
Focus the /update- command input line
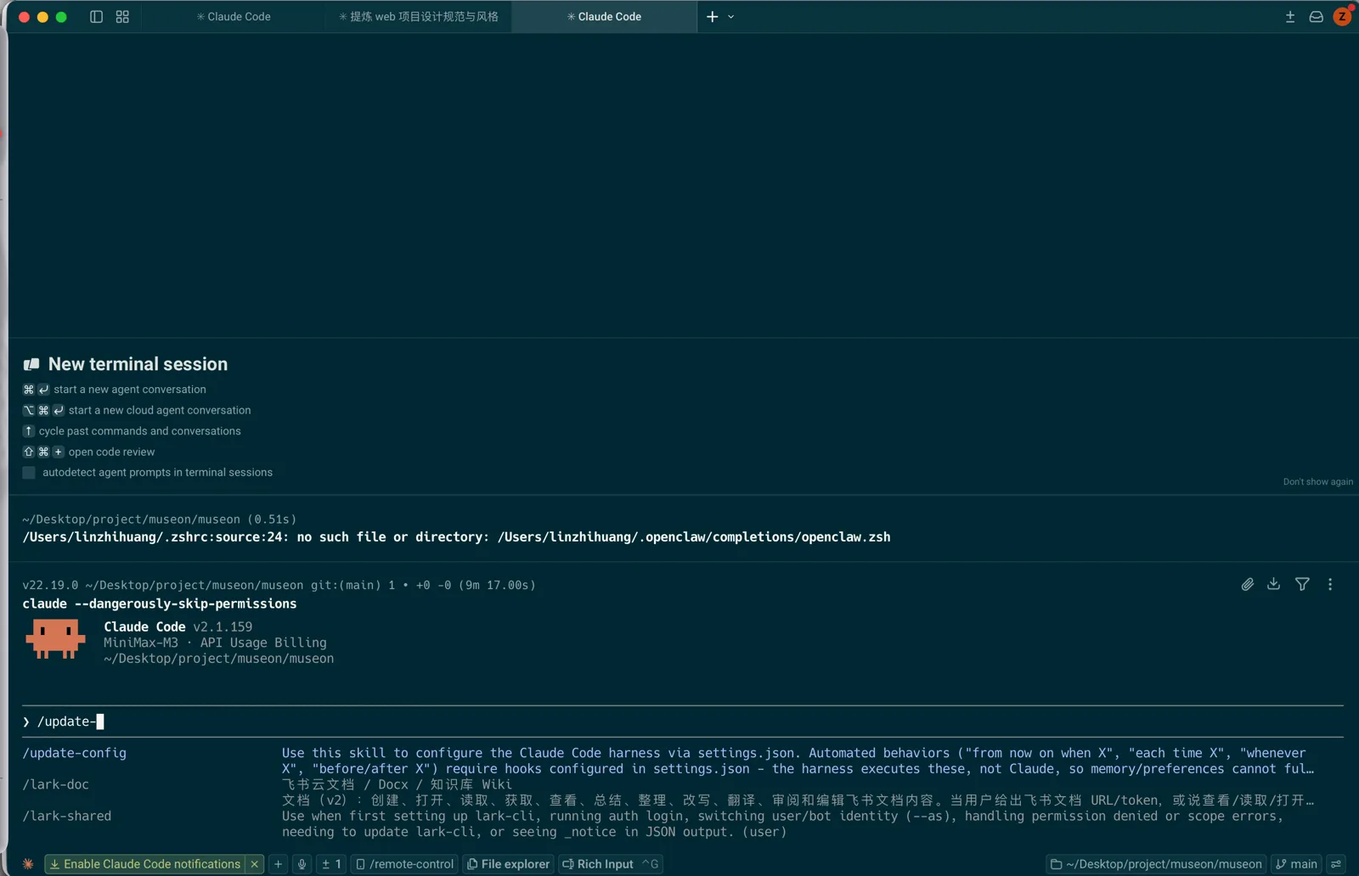[x=682, y=722]
